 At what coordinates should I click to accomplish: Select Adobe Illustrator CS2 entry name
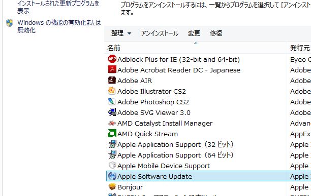[151, 91]
